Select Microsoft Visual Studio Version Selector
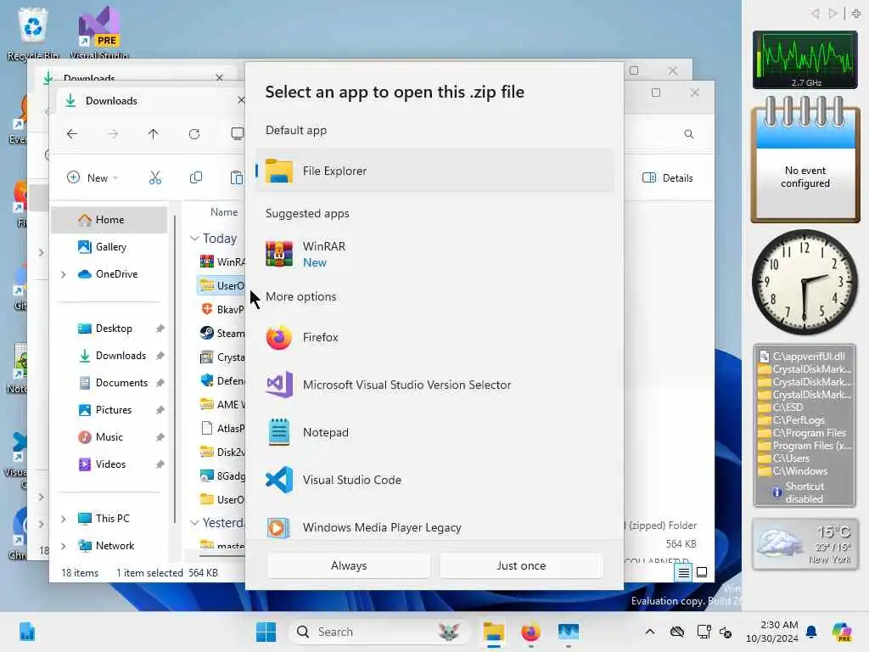 (x=435, y=385)
